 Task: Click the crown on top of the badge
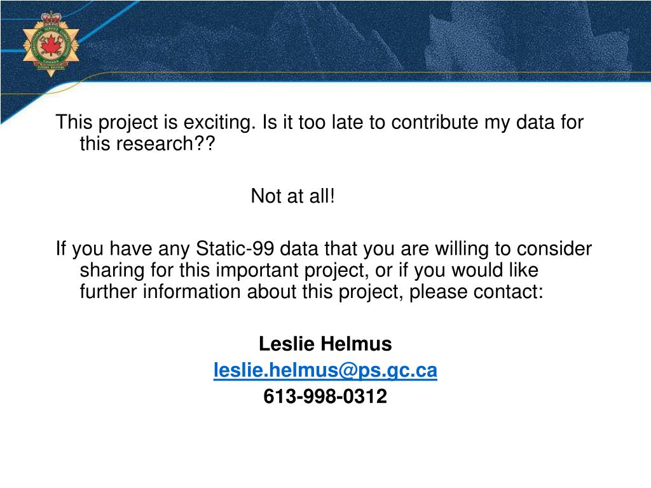coord(51,18)
